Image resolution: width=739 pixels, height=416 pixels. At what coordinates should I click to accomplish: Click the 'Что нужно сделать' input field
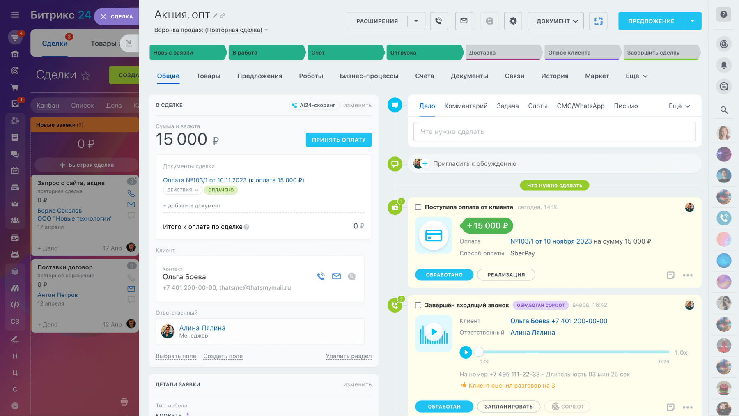554,132
